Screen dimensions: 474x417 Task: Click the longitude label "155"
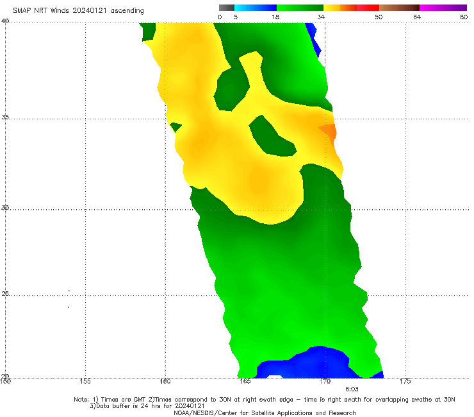click(85, 381)
